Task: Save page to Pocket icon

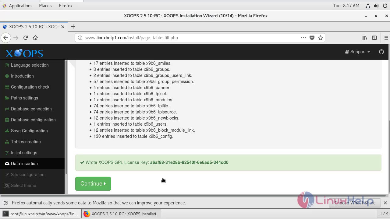Action: [312, 38]
